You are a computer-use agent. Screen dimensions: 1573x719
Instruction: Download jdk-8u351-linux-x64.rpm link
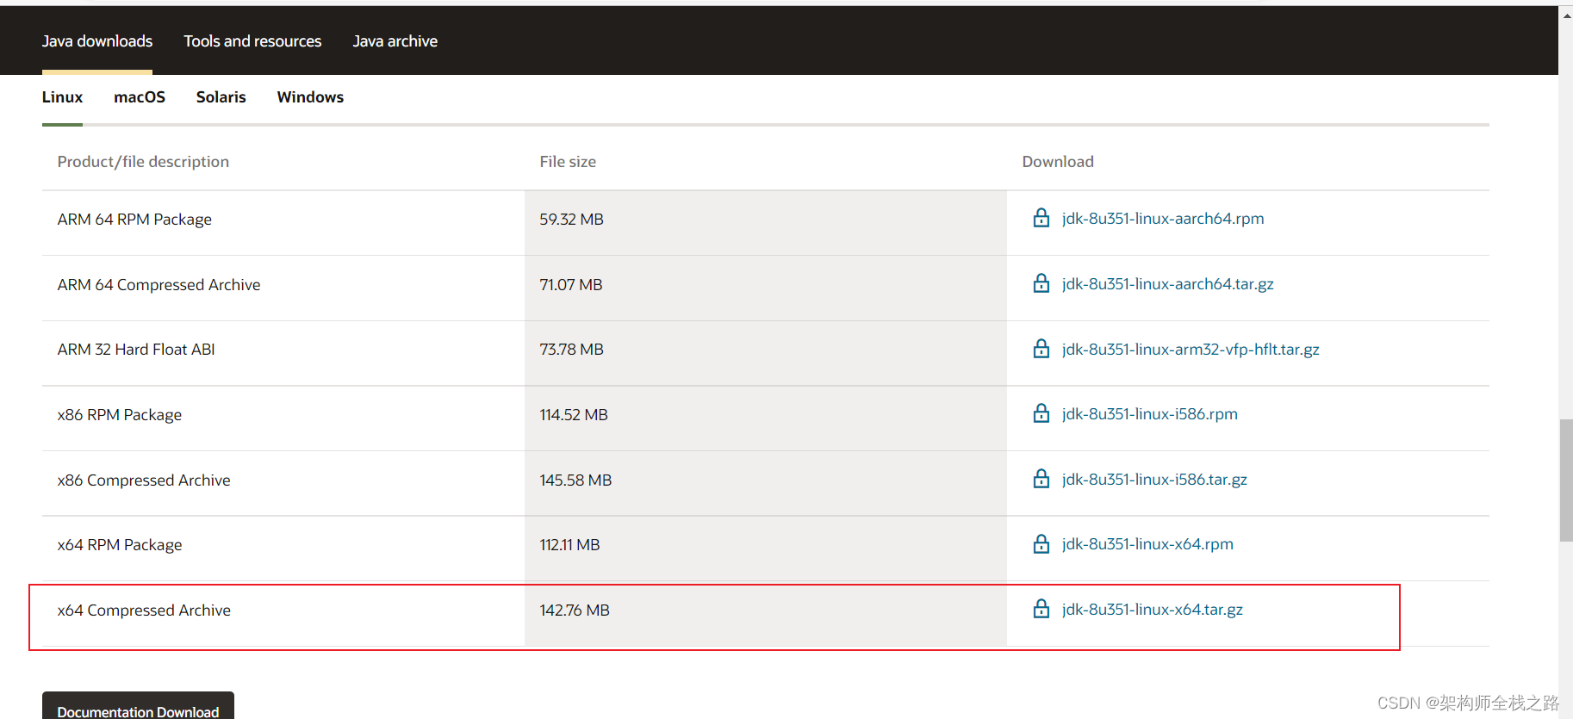(x=1147, y=544)
